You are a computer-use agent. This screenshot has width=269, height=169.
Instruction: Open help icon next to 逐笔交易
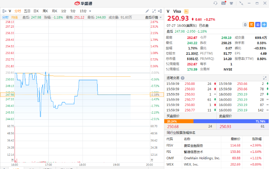tap(183, 78)
